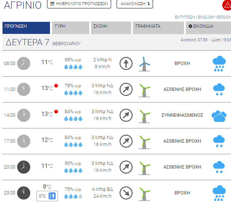Click the rain cloud icon at 08:00
Viewport: 231px width, 205px height.
(x=219, y=63)
